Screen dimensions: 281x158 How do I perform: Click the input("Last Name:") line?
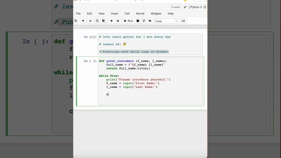click(x=132, y=87)
